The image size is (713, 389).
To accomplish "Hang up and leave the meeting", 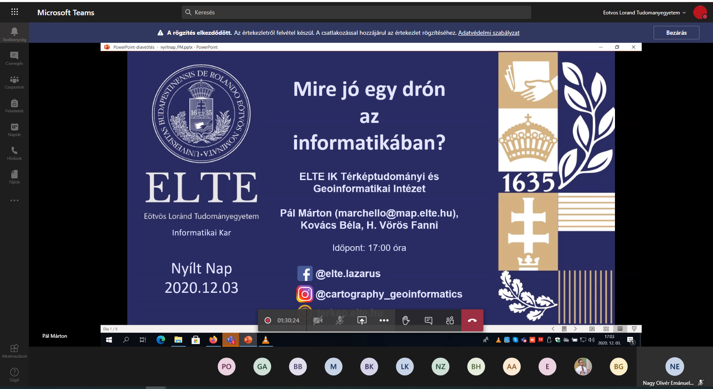I will pyautogui.click(x=472, y=320).
